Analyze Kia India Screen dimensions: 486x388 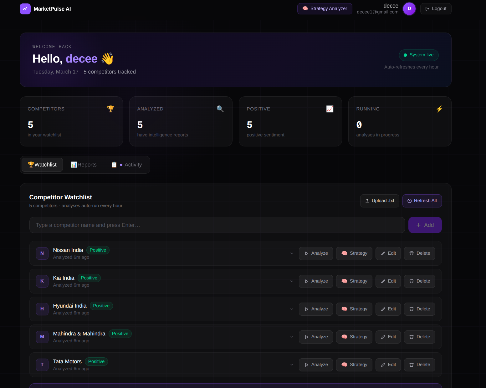(x=316, y=281)
